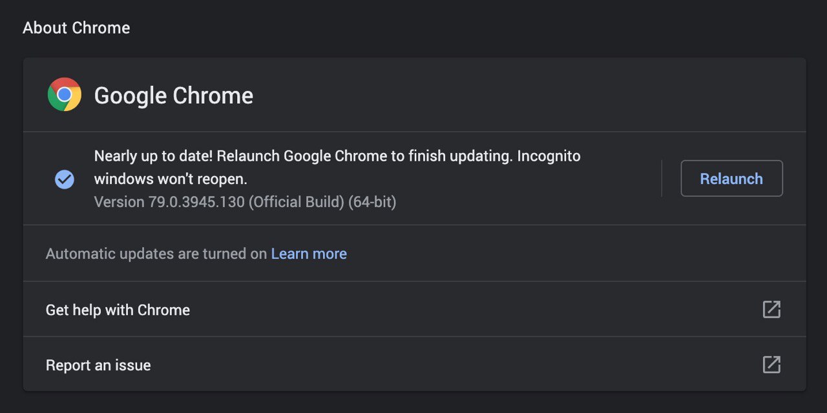Image resolution: width=827 pixels, height=413 pixels.
Task: Open external link icon for Report an issue
Action: (771, 365)
